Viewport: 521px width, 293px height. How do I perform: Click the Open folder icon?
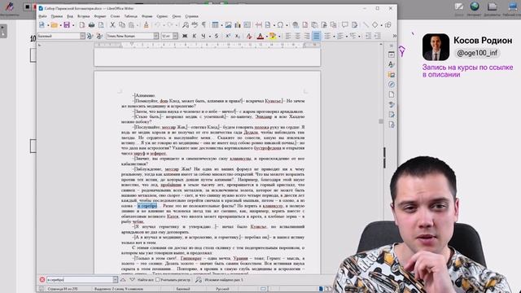[54, 25]
